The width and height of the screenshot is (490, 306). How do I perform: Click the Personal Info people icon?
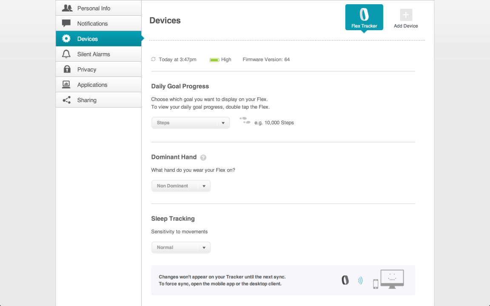[67, 8]
